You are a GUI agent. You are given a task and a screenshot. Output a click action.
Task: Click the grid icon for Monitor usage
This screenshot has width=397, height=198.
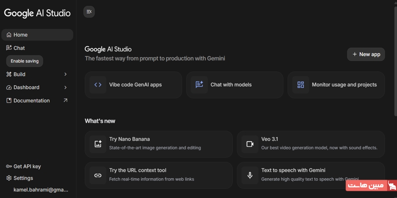[x=301, y=85]
